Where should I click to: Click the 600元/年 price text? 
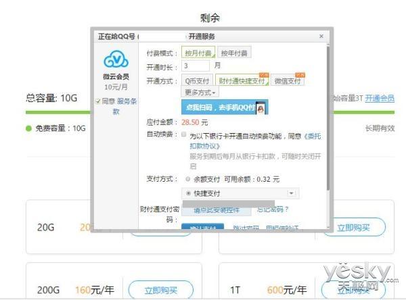pyautogui.click(x=287, y=290)
